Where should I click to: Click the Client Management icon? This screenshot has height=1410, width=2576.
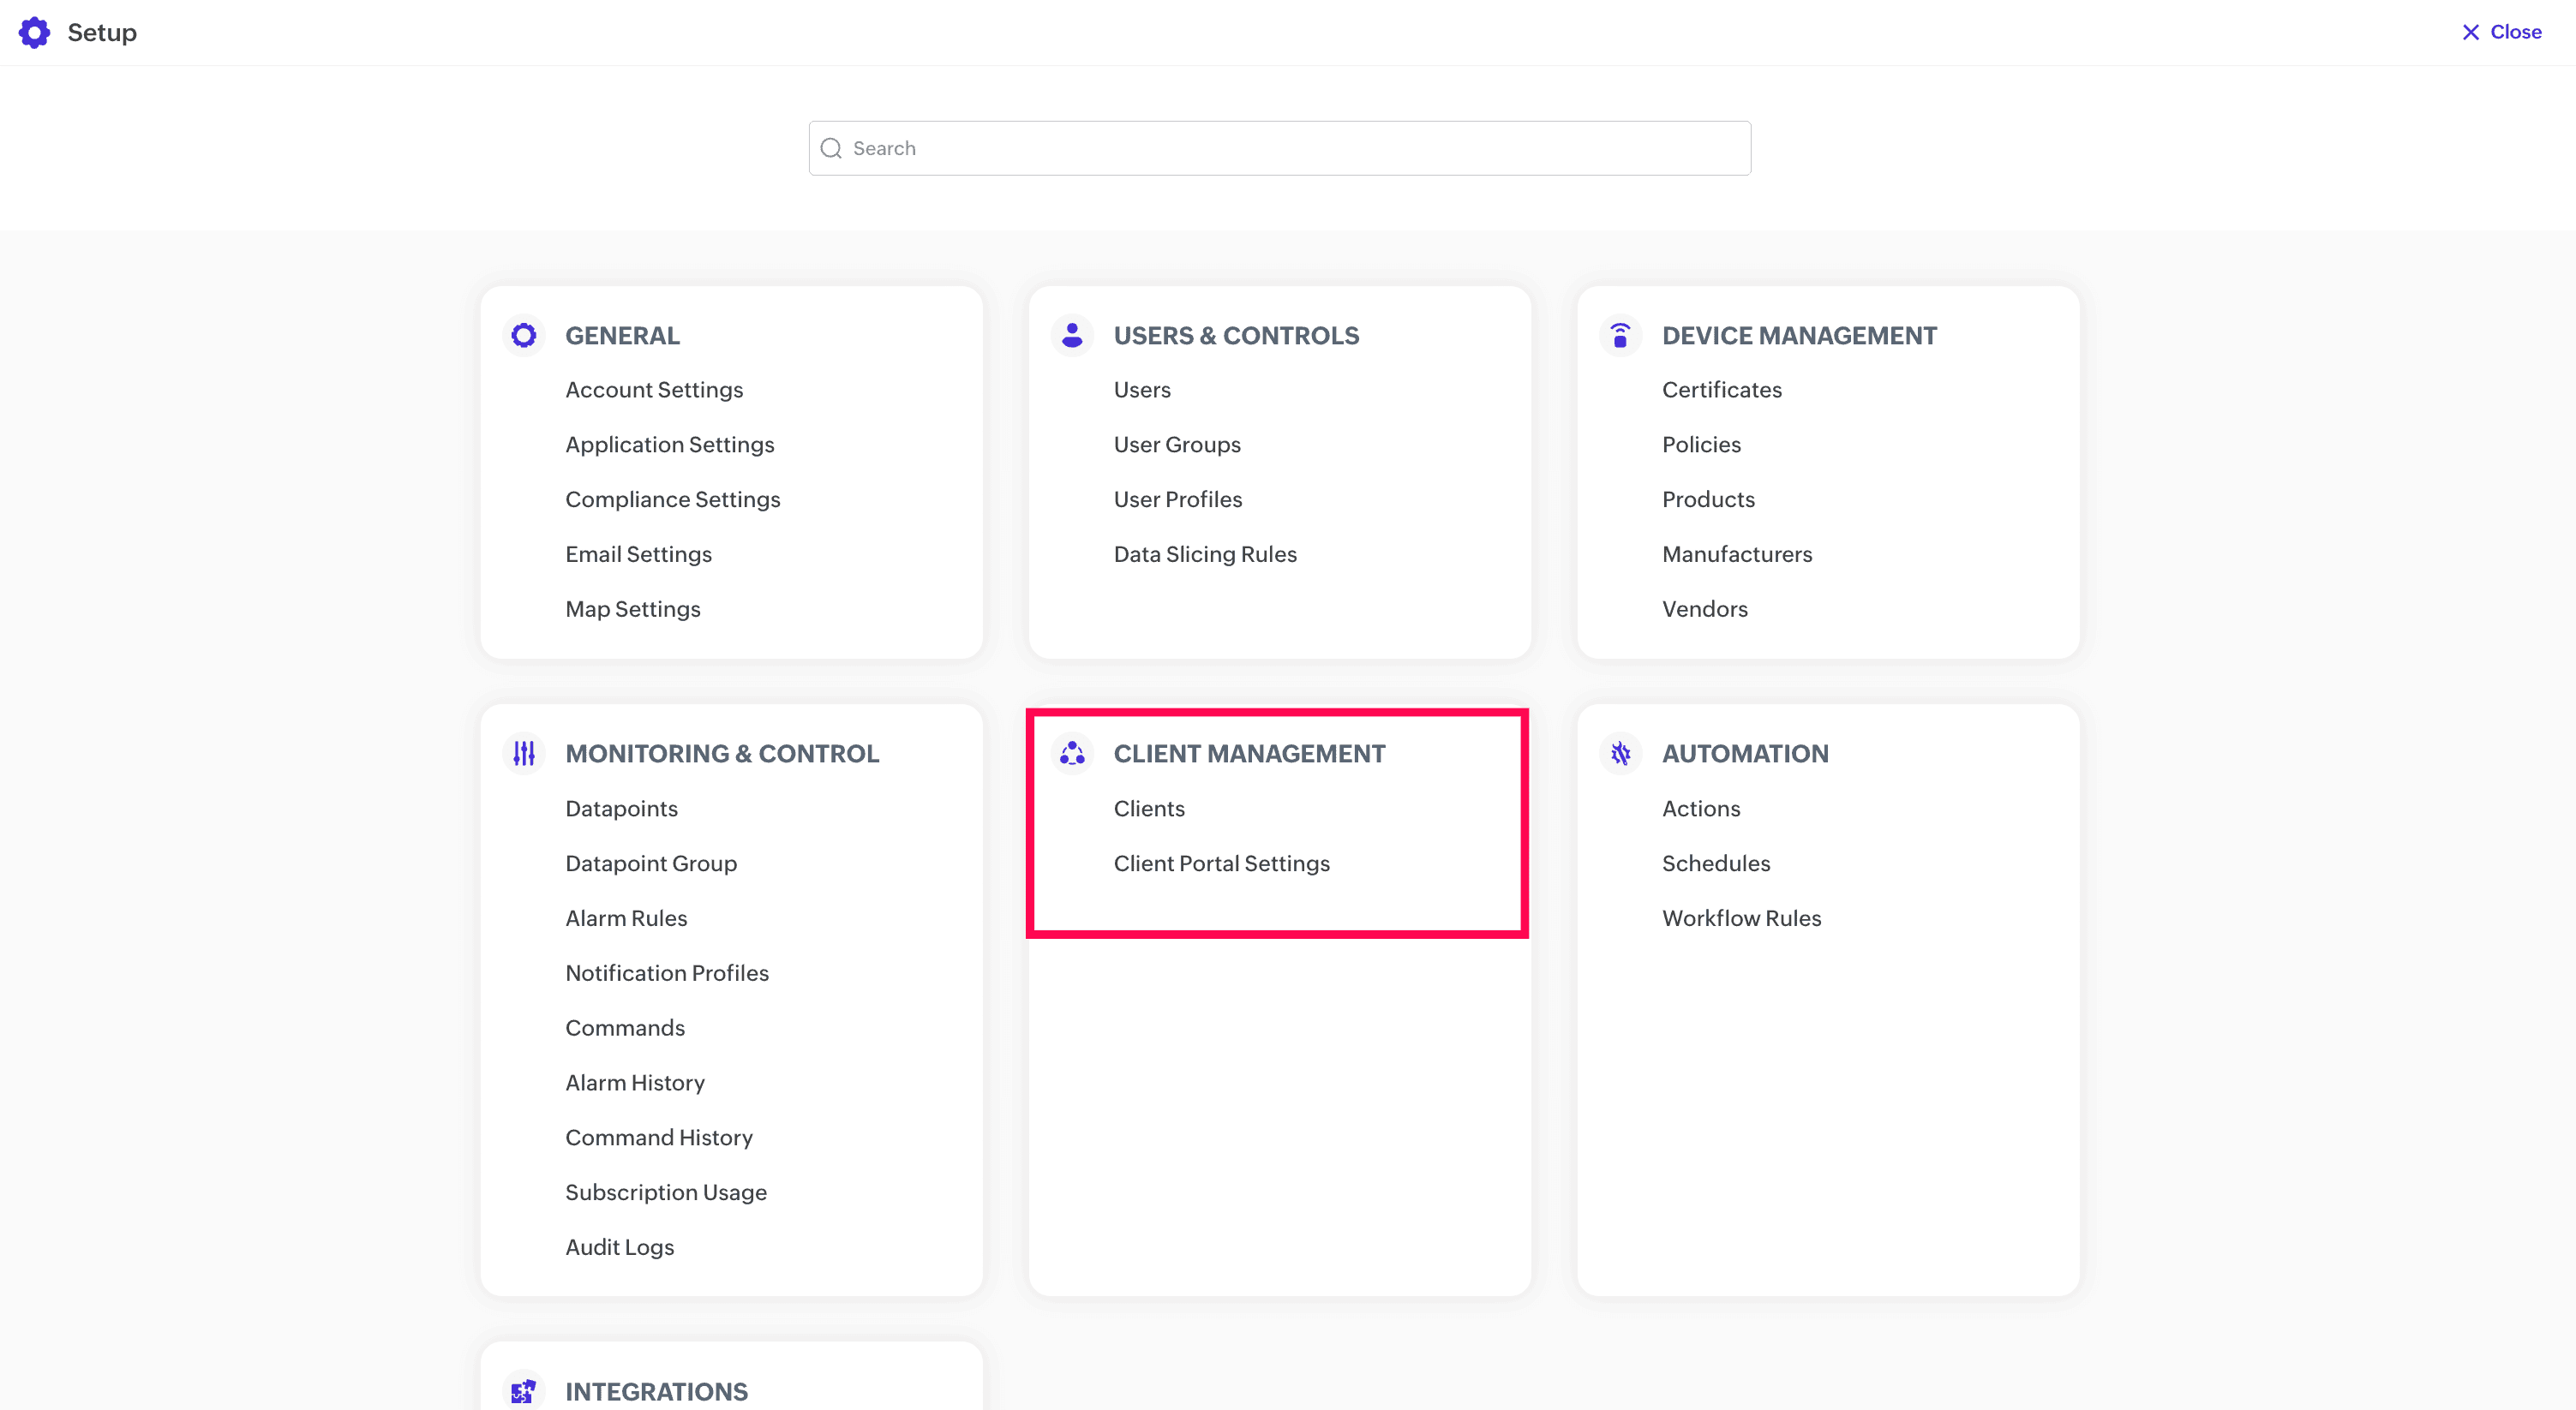click(1071, 752)
